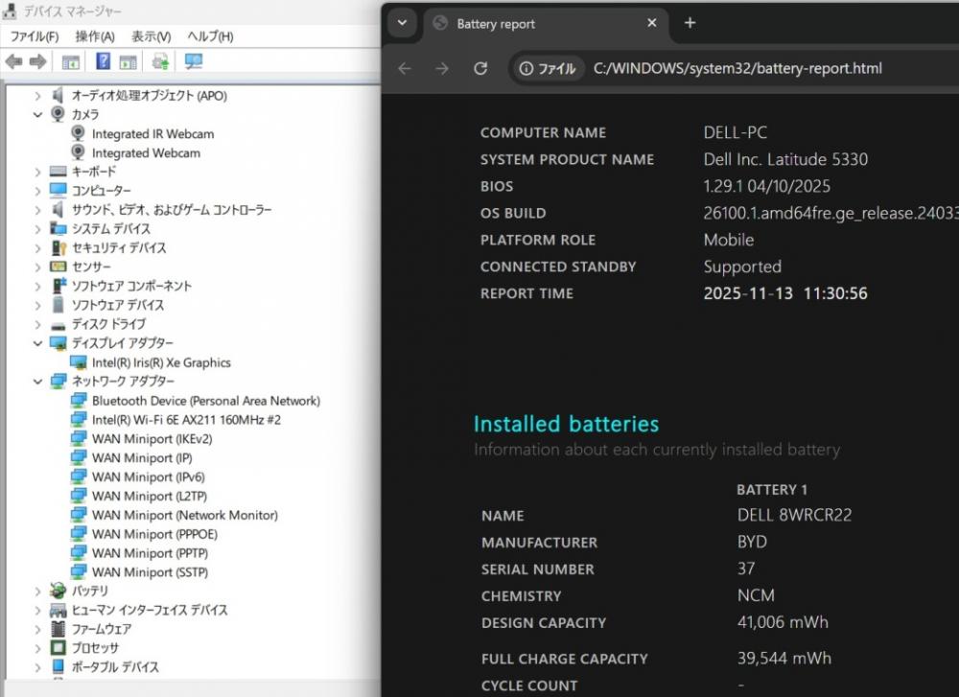Open the 操作(A) menu
This screenshot has width=959, height=697.
coord(94,36)
